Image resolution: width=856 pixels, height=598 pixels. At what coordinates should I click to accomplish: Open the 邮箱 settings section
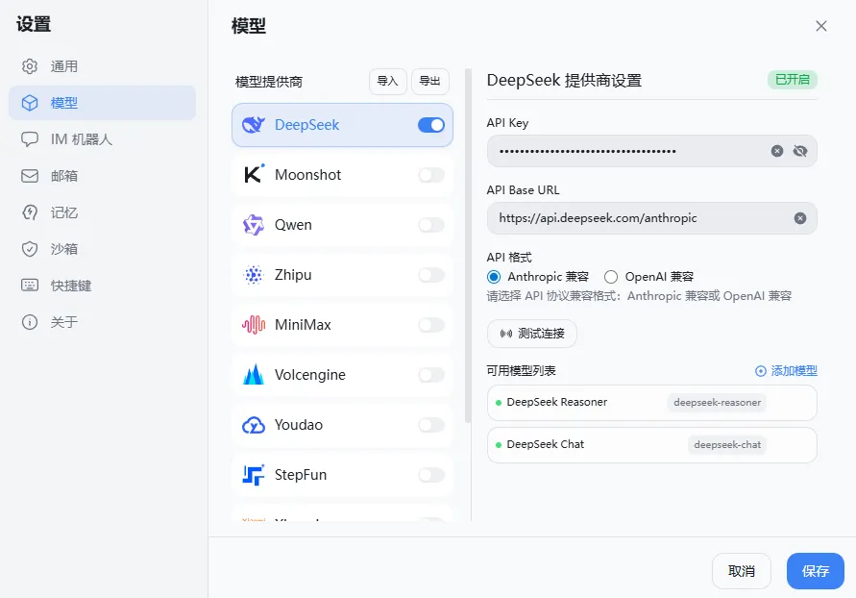tap(102, 176)
